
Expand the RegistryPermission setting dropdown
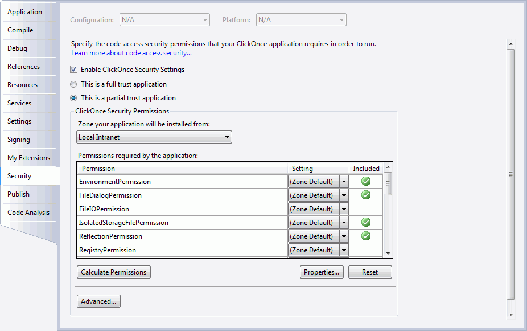point(344,250)
